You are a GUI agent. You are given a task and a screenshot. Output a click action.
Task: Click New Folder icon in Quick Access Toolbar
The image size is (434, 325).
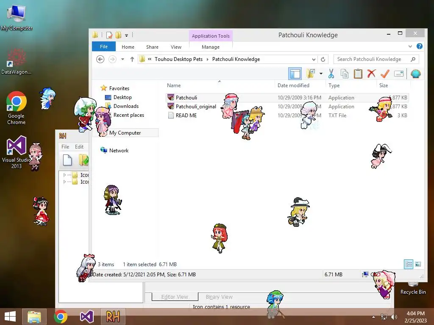(x=119, y=35)
